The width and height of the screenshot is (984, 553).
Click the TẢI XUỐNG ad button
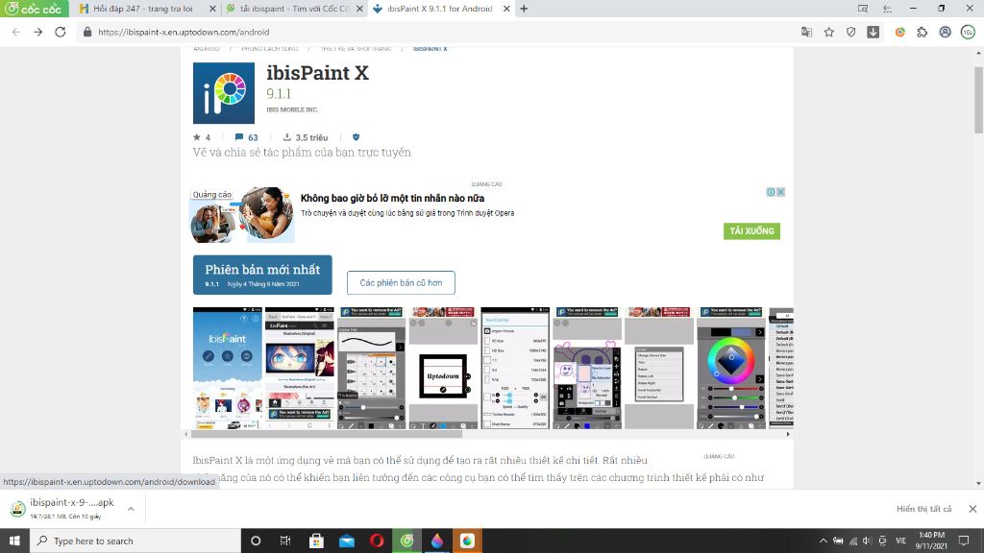(x=751, y=230)
